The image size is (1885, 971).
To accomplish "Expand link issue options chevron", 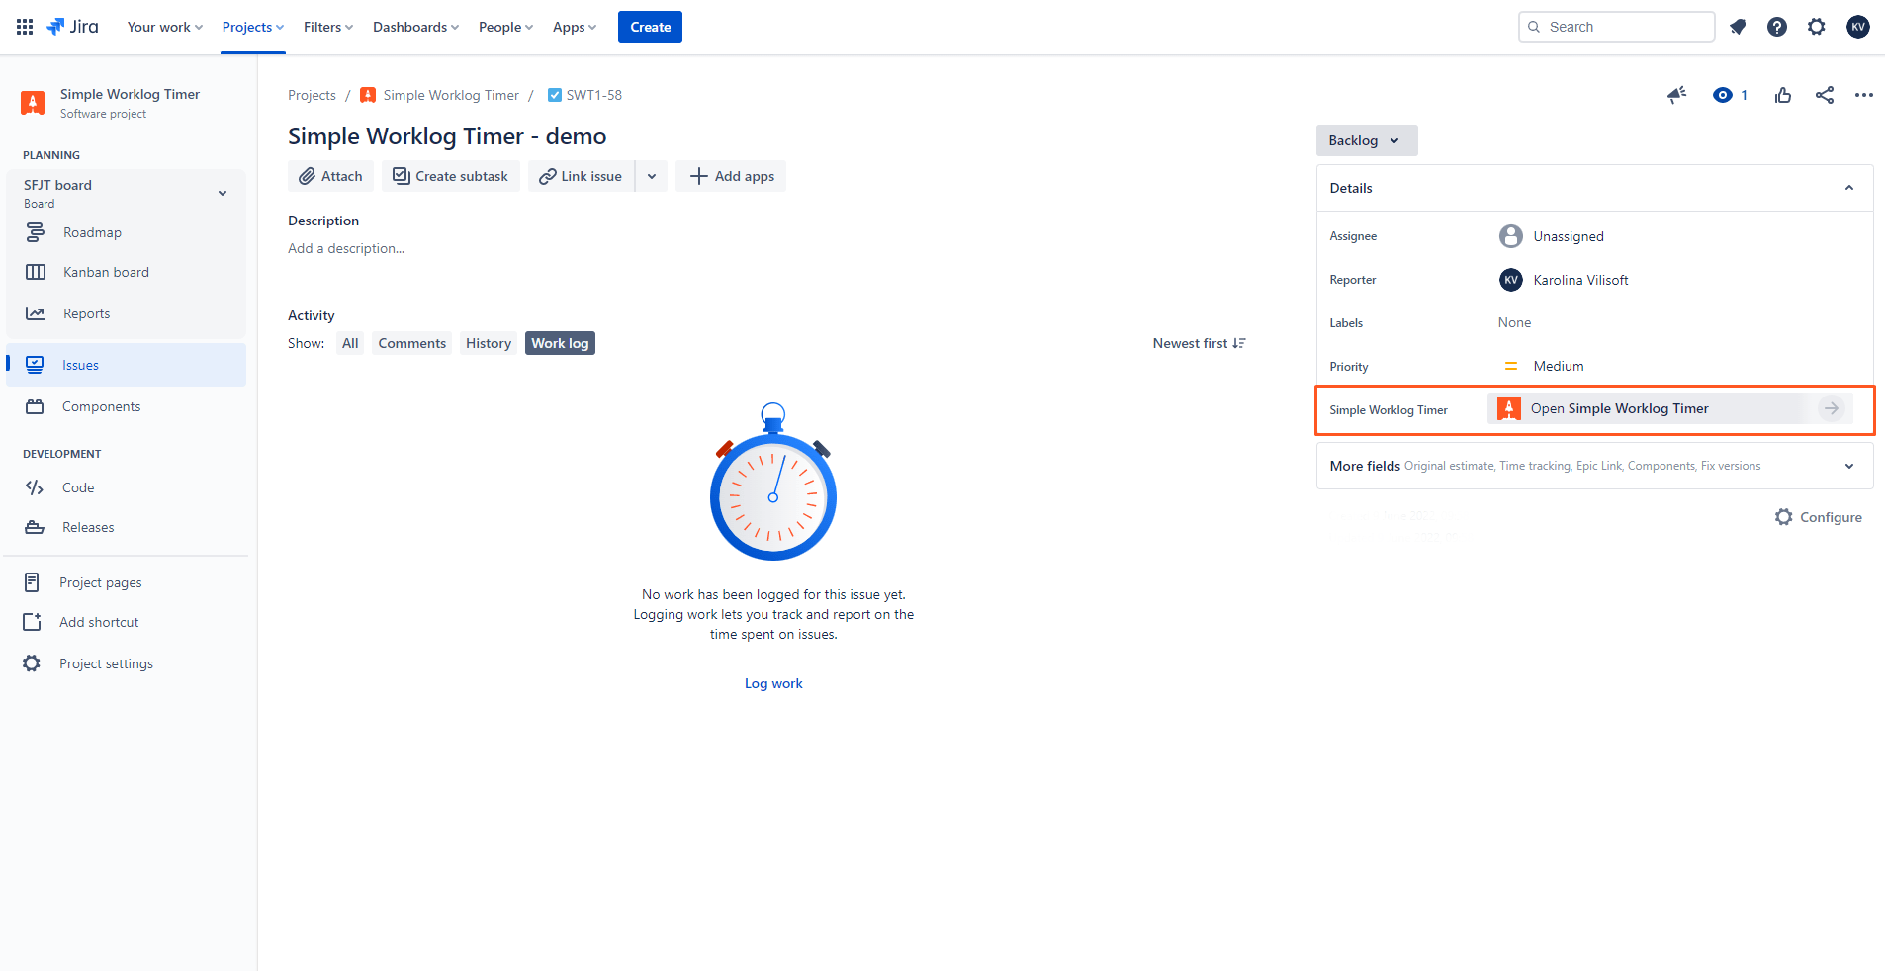I will coord(652,176).
